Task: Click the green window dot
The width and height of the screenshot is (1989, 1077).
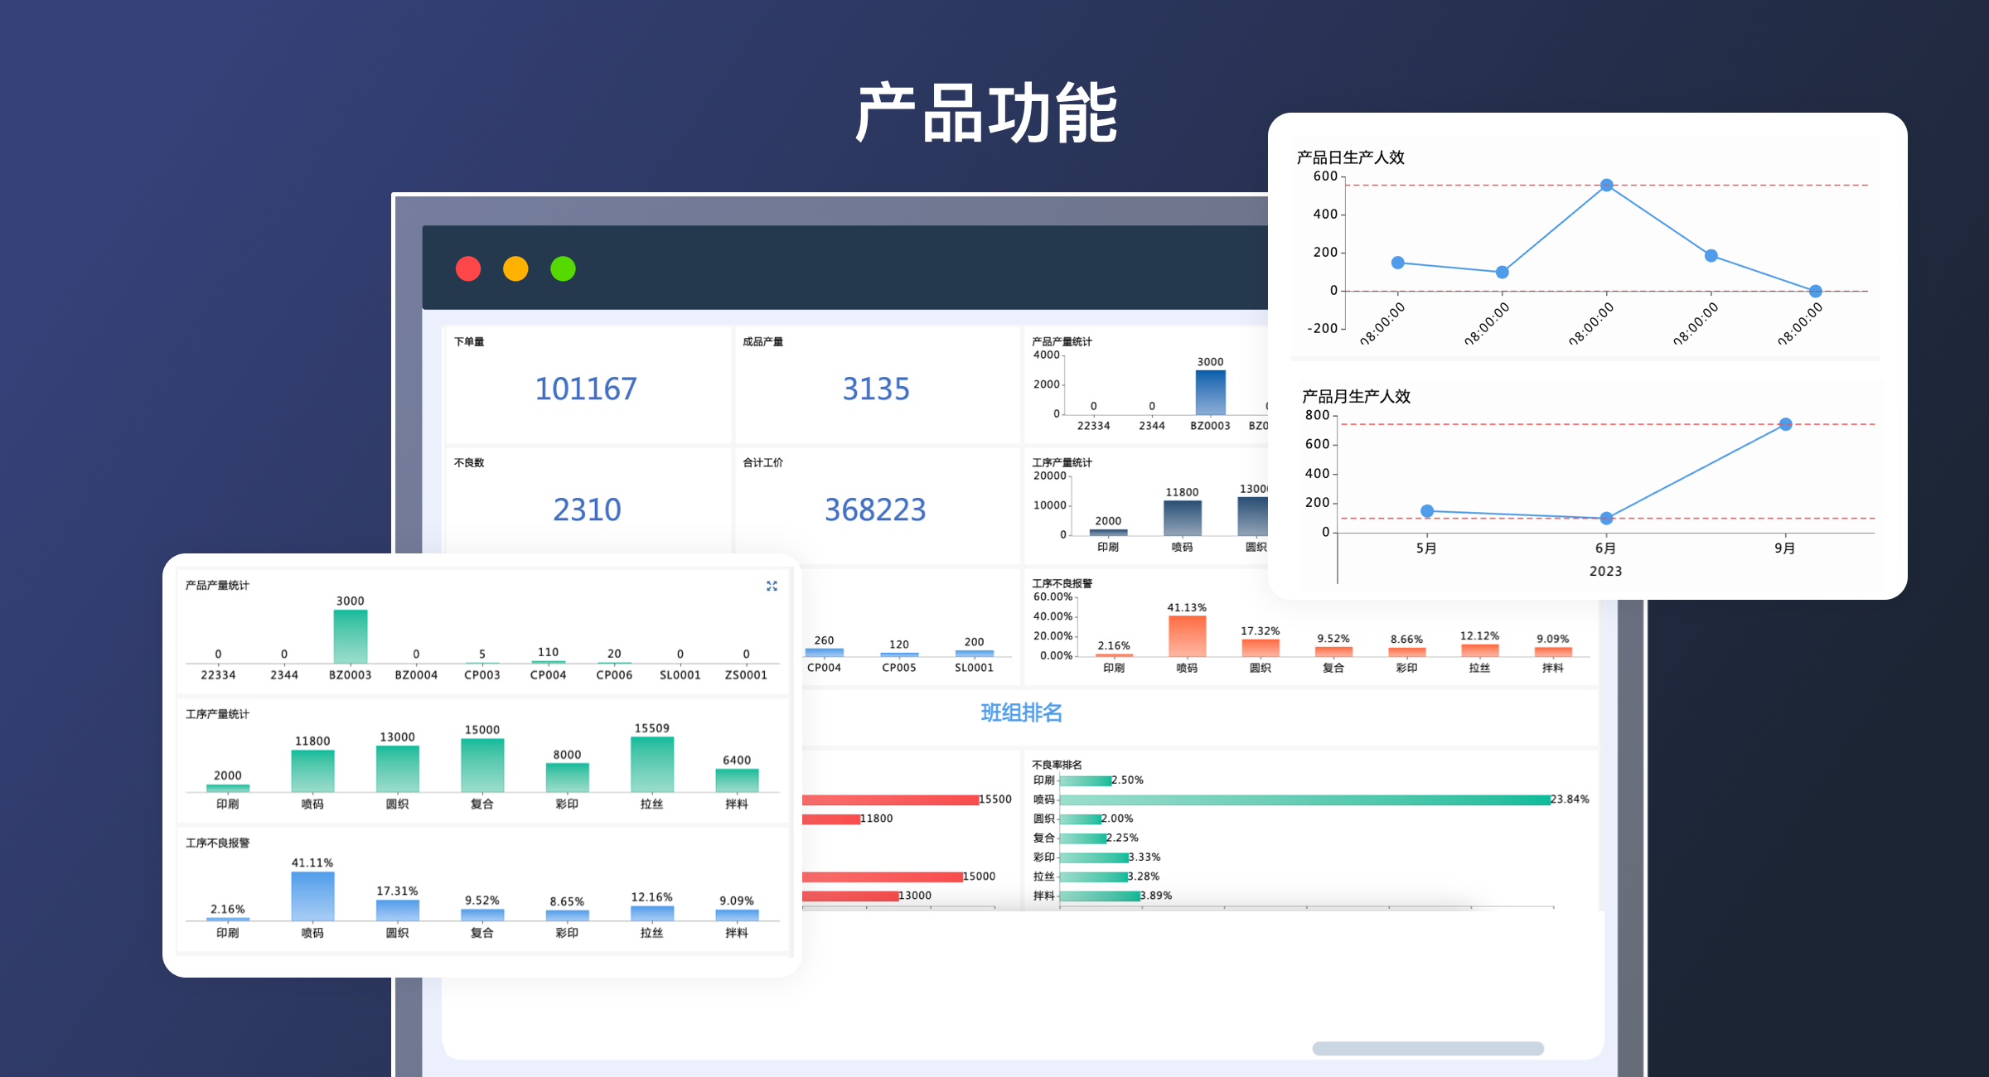Action: pos(563,268)
